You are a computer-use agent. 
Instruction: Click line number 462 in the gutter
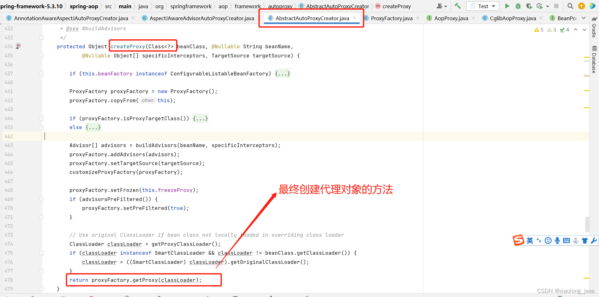pos(9,136)
